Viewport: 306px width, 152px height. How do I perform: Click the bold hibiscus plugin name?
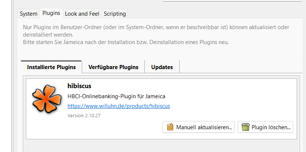tap(79, 86)
